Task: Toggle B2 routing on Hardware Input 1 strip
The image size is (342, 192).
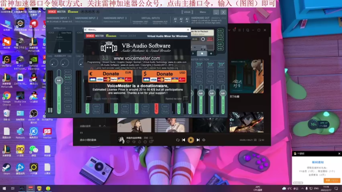Action: pos(68,93)
